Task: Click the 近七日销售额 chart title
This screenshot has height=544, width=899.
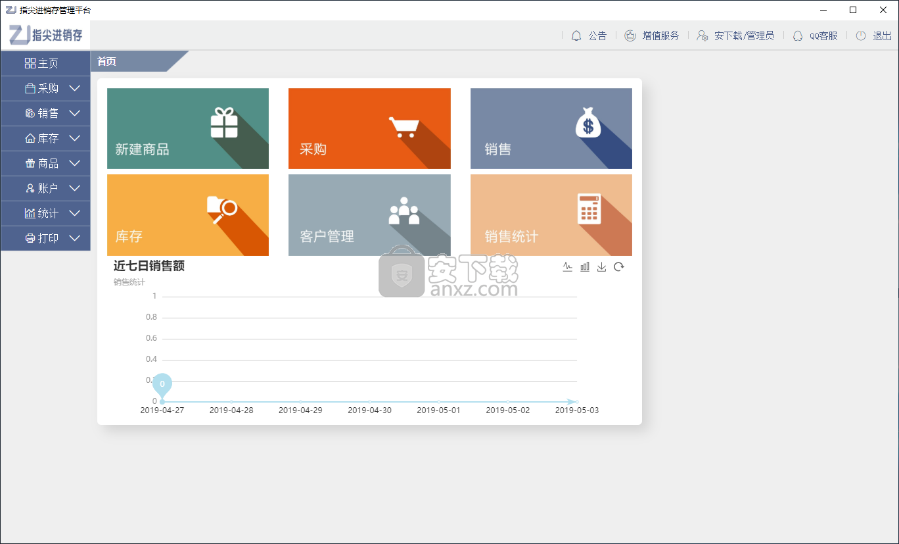Action: click(x=149, y=266)
